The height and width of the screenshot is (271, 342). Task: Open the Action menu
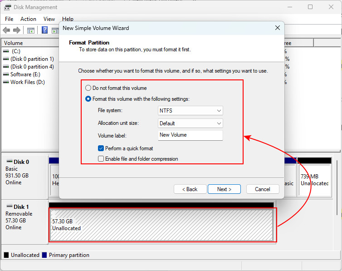(x=29, y=19)
